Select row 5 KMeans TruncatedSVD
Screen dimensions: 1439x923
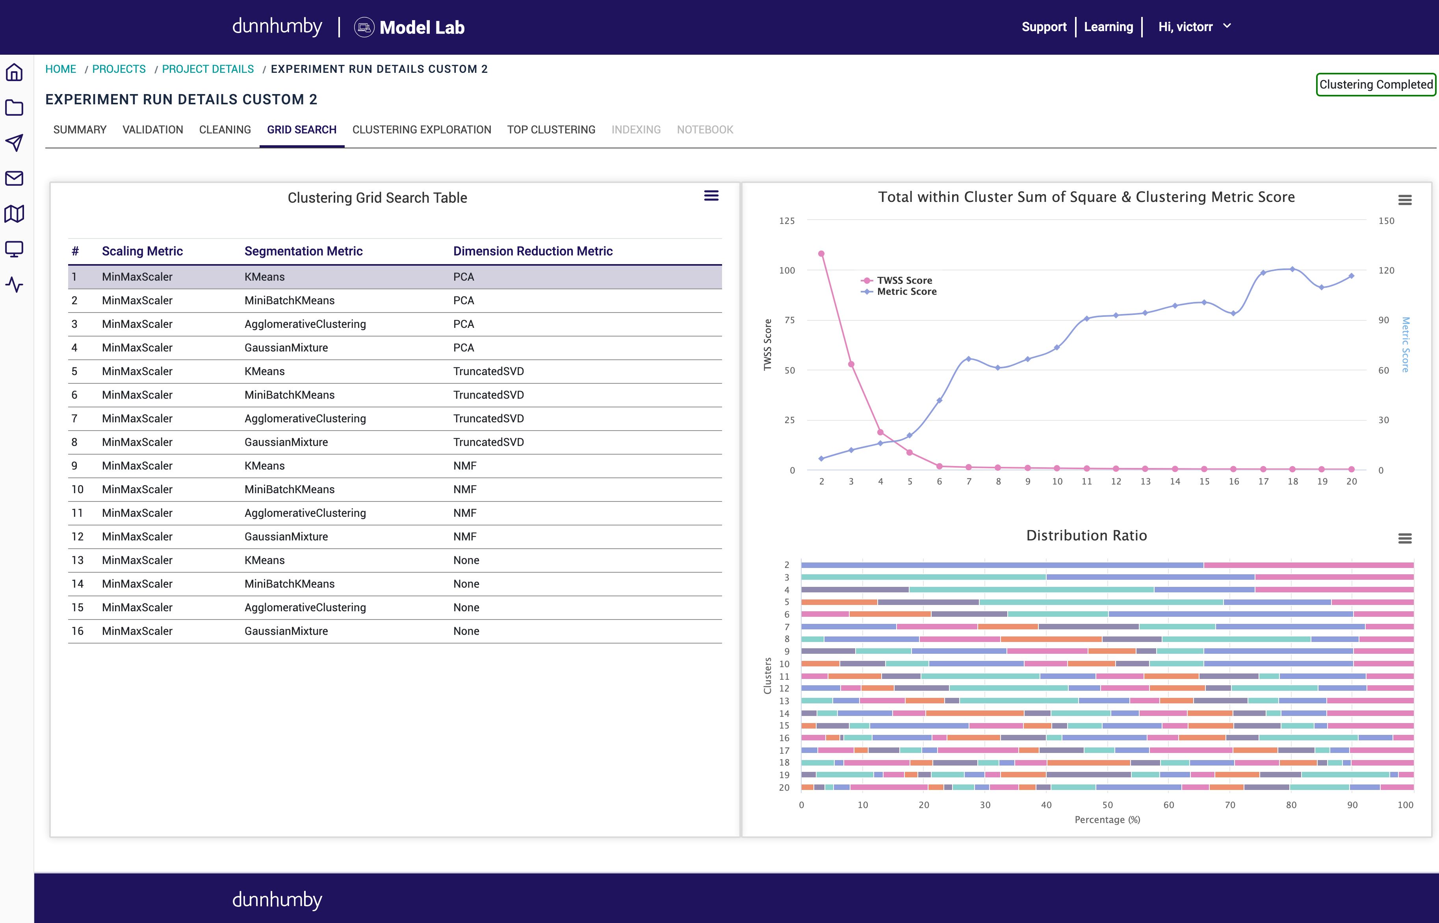(x=395, y=372)
